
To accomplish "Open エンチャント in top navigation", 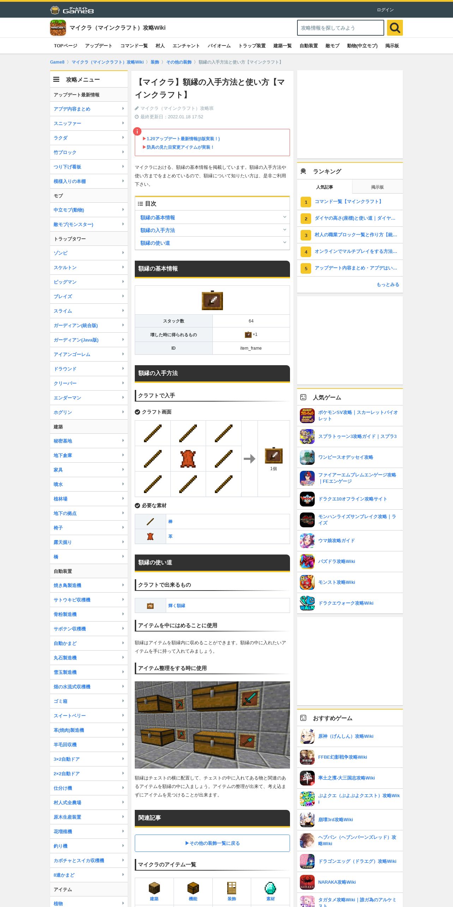I will click(186, 46).
